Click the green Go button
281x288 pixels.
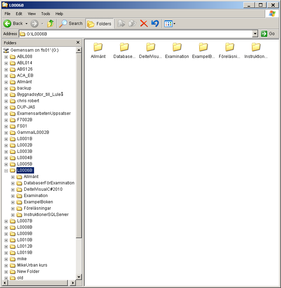click(x=268, y=34)
